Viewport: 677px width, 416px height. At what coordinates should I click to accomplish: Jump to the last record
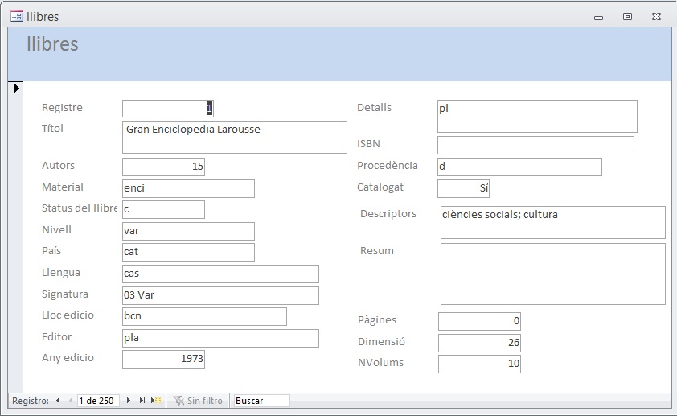click(x=142, y=401)
